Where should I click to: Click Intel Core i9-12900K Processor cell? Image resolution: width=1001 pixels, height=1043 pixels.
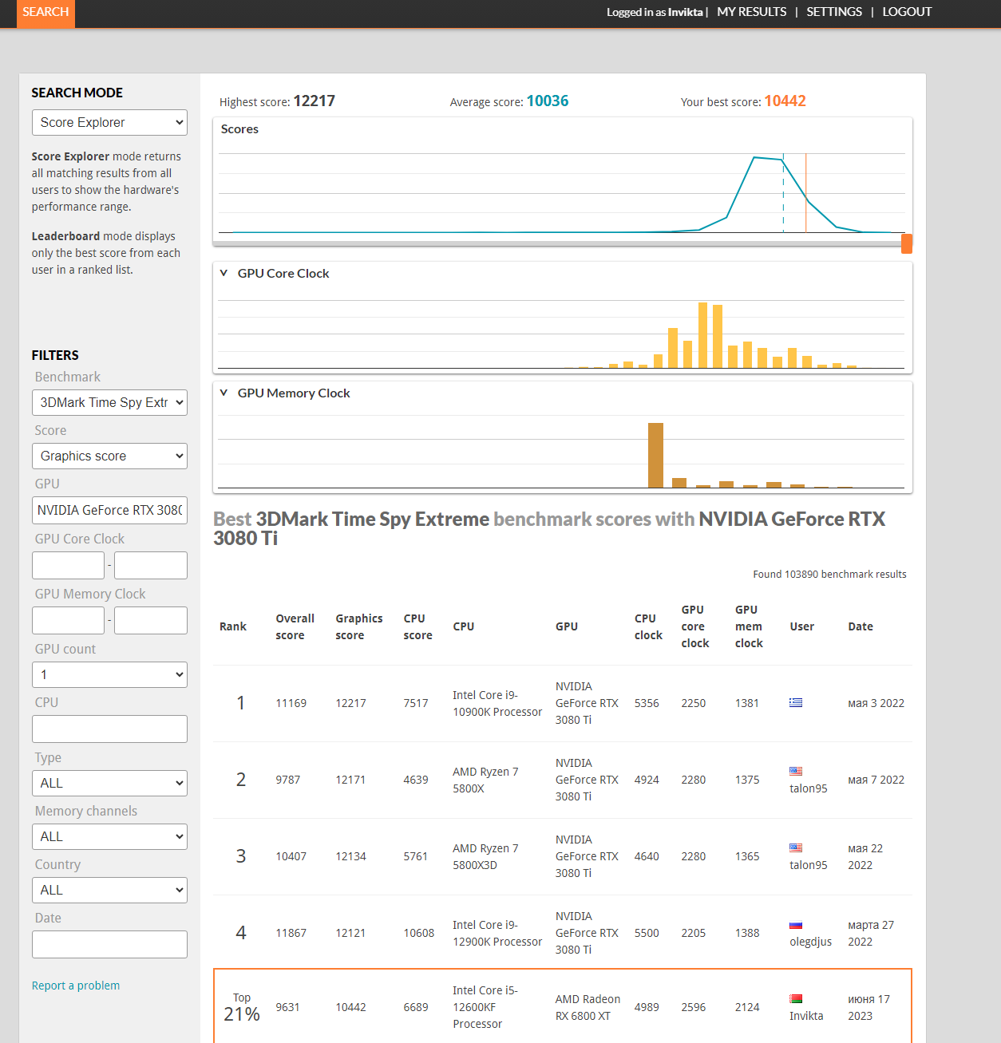point(497,933)
